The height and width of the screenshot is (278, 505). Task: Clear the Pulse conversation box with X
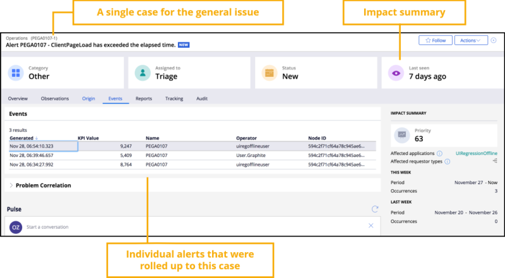pos(371,226)
